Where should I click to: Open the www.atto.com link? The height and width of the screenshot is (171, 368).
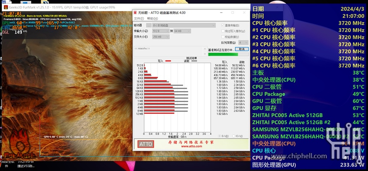(192, 146)
